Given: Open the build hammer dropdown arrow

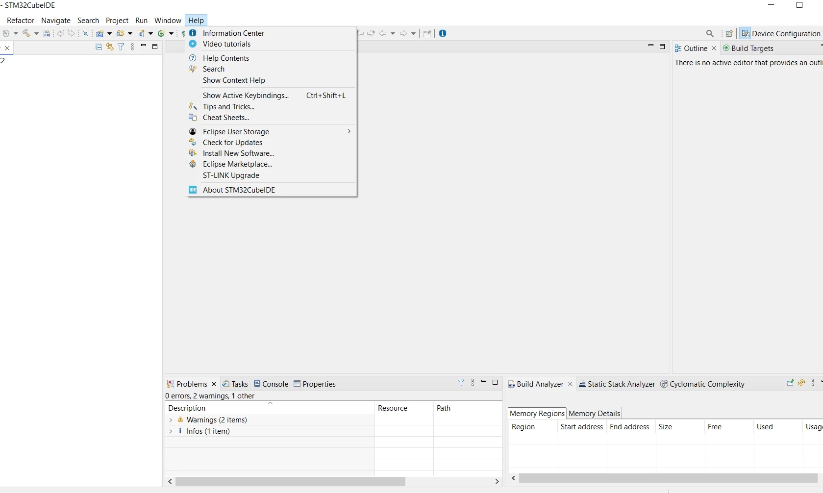Looking at the screenshot, I should (x=36, y=34).
